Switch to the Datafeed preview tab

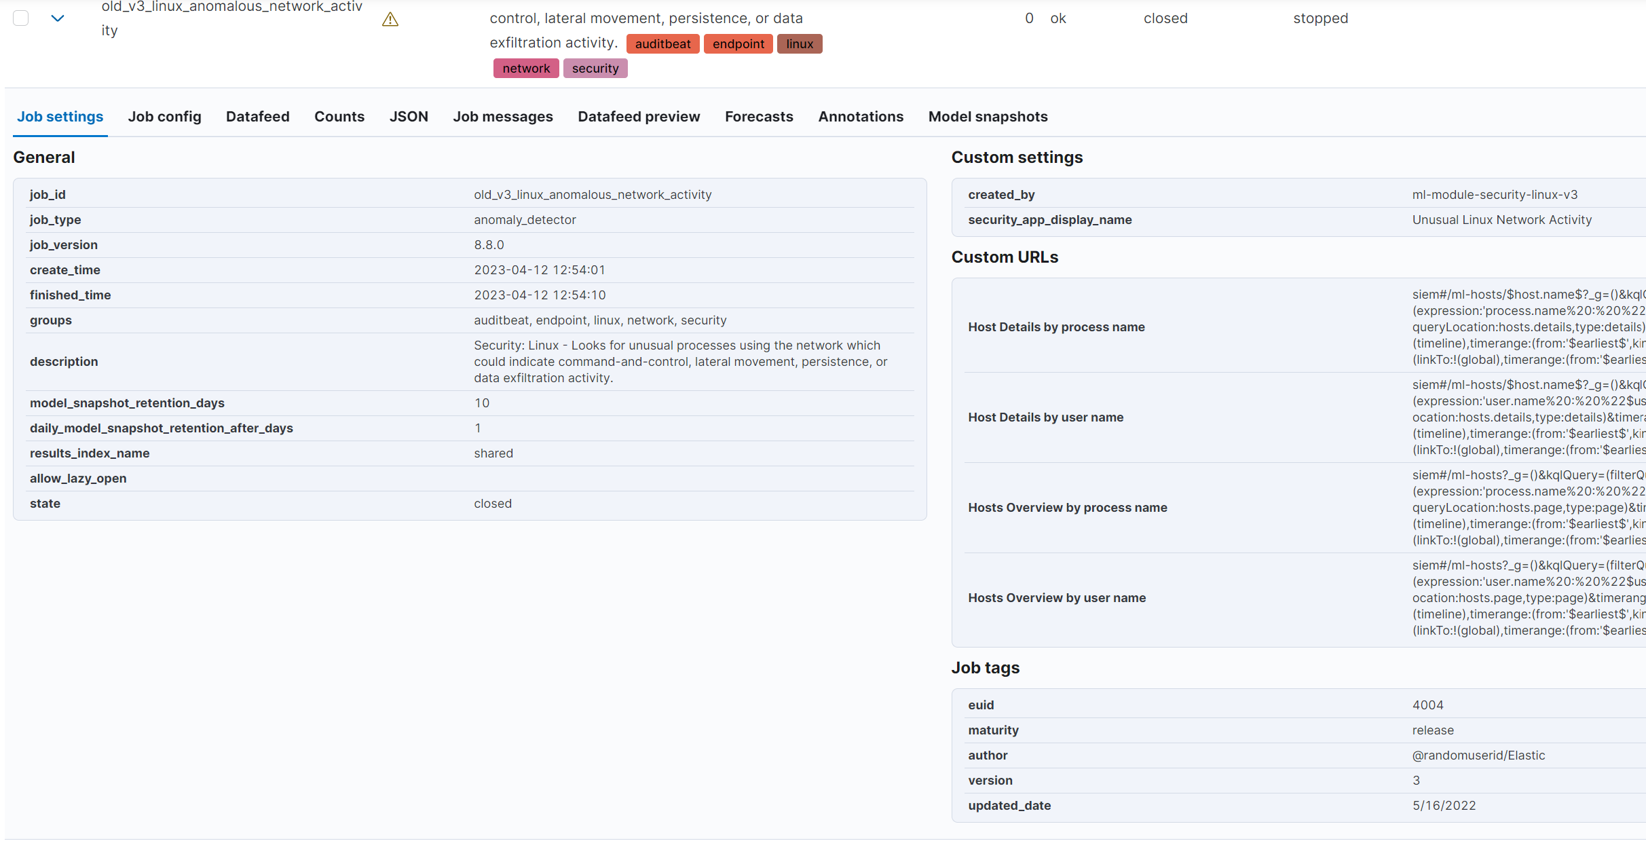pos(638,117)
